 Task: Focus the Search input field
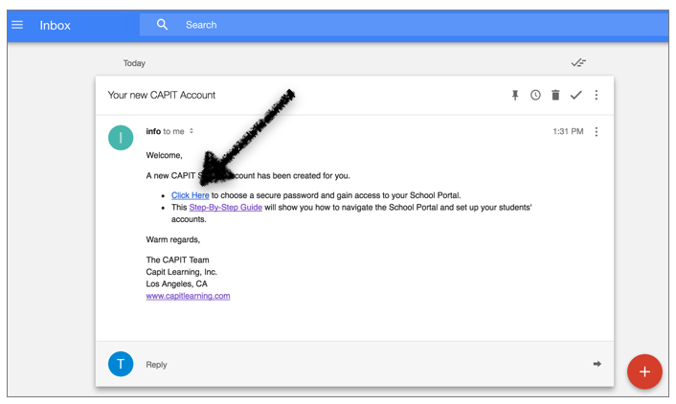click(403, 25)
